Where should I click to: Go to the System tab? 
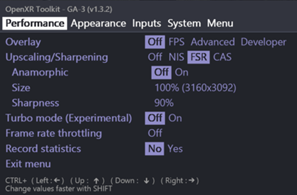coord(184,23)
